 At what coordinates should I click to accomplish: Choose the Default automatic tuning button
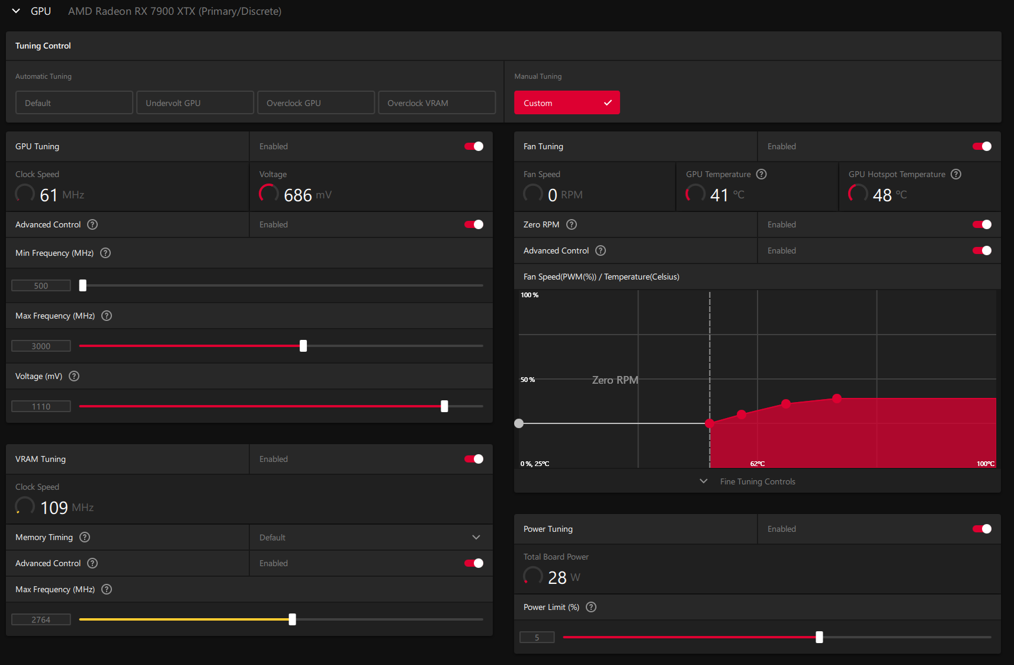tap(74, 102)
